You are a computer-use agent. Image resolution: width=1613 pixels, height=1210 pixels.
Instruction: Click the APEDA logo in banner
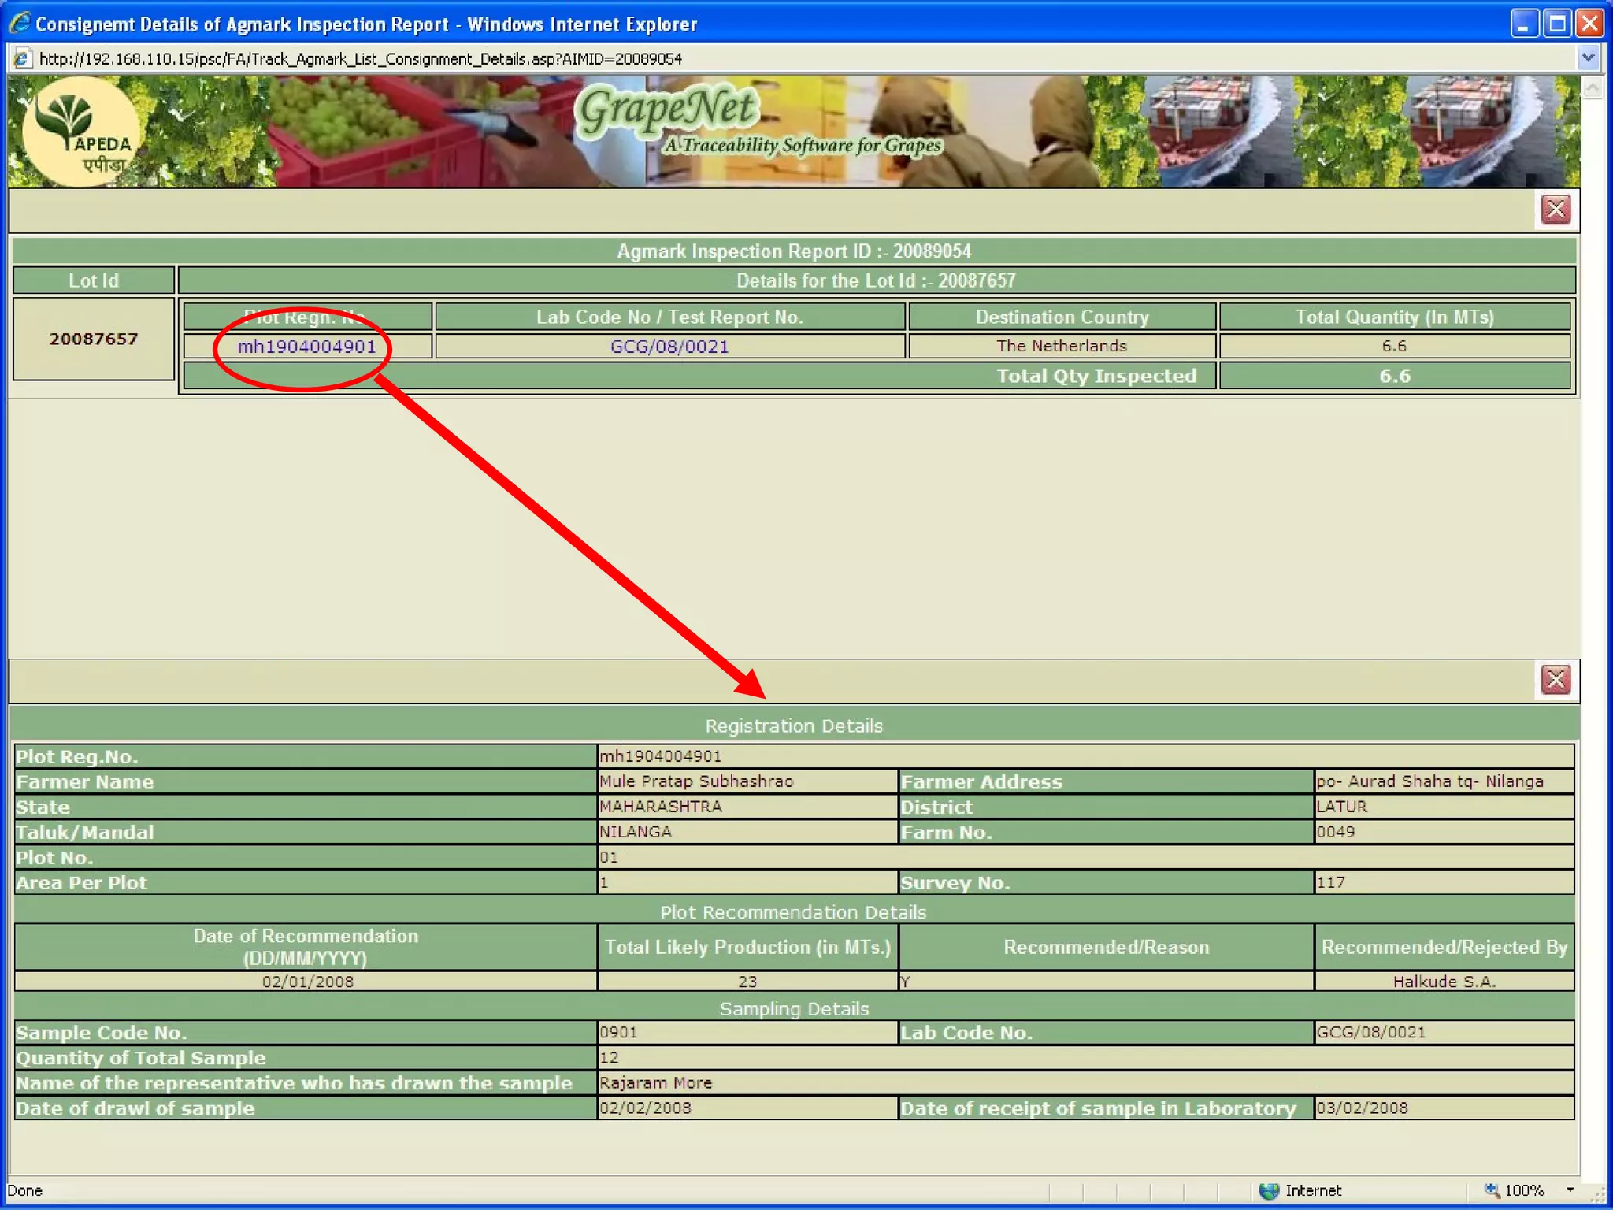81,132
